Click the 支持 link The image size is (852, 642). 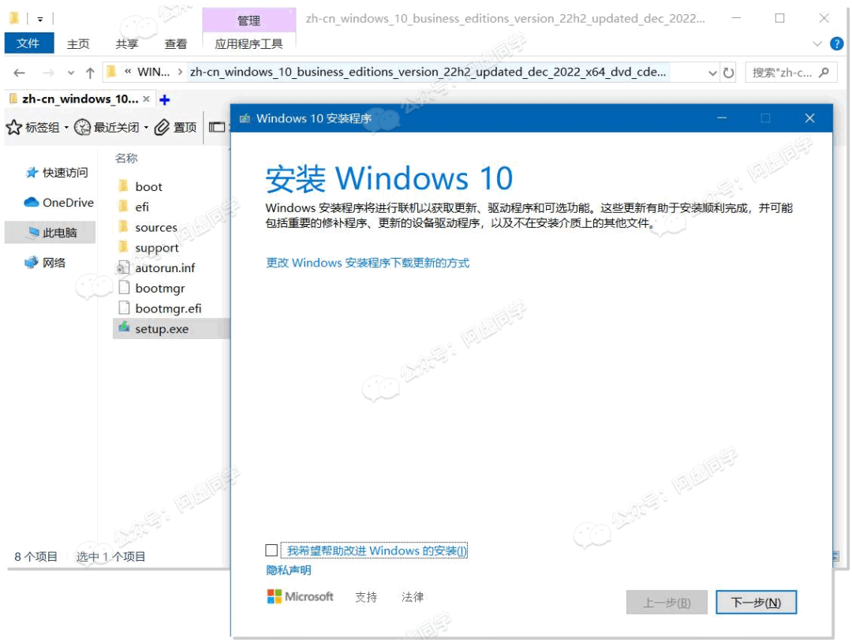coord(366,597)
